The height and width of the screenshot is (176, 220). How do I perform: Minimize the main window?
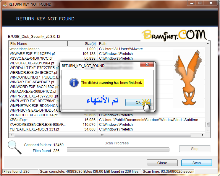[x=192, y=3]
